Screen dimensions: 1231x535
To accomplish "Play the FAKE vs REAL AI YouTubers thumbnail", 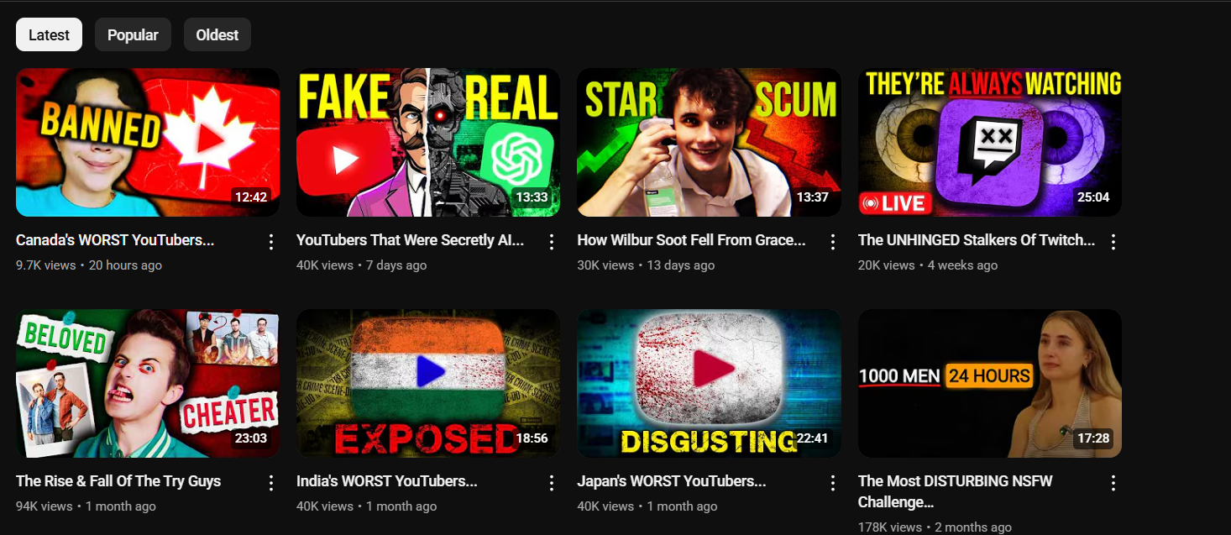I will pyautogui.click(x=428, y=142).
